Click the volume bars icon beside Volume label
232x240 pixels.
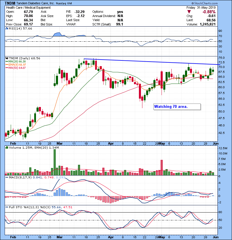point(7,147)
